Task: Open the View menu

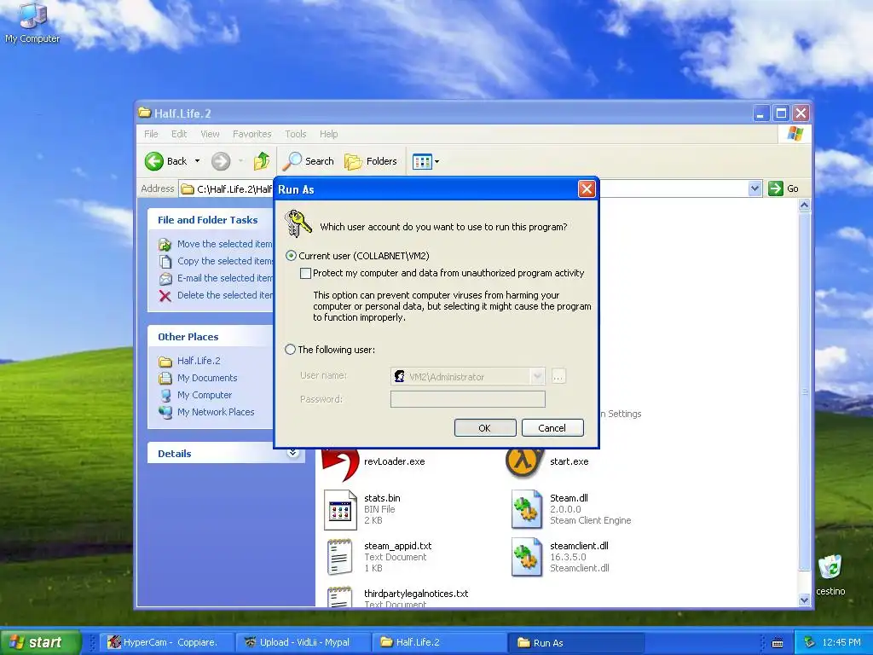Action: click(x=210, y=134)
